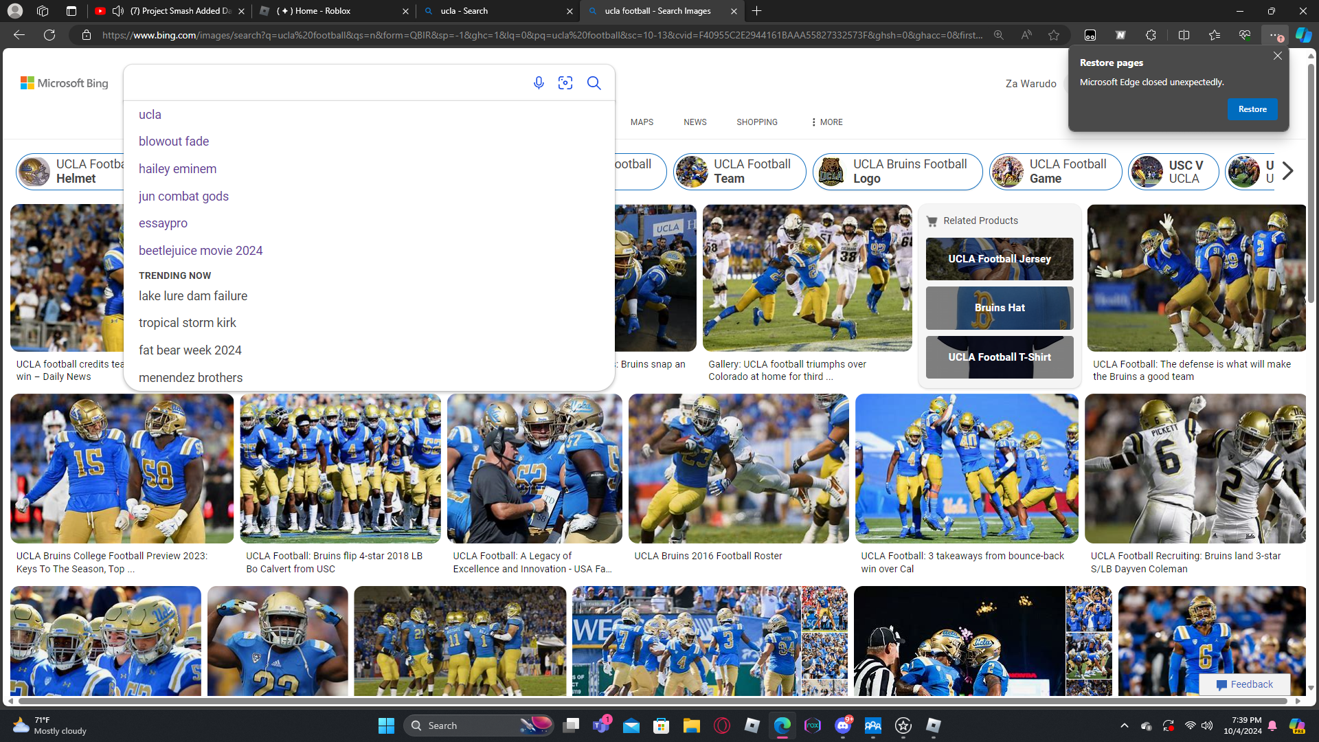Image resolution: width=1319 pixels, height=742 pixels.
Task: Click the browser address bar URL
Action: (x=543, y=35)
